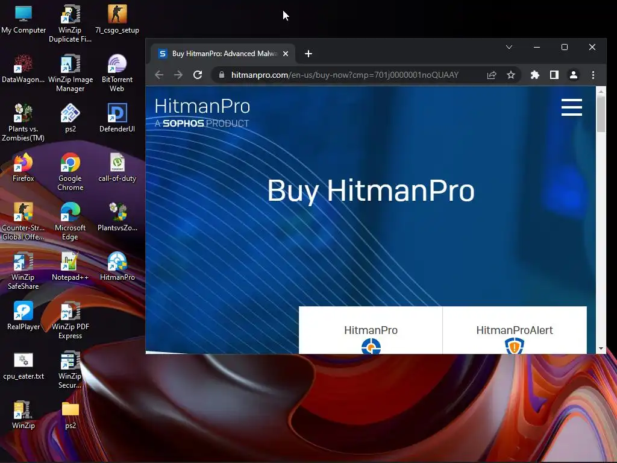Launch BitTorrent Web from desktop
The image size is (617, 463).
(117, 73)
